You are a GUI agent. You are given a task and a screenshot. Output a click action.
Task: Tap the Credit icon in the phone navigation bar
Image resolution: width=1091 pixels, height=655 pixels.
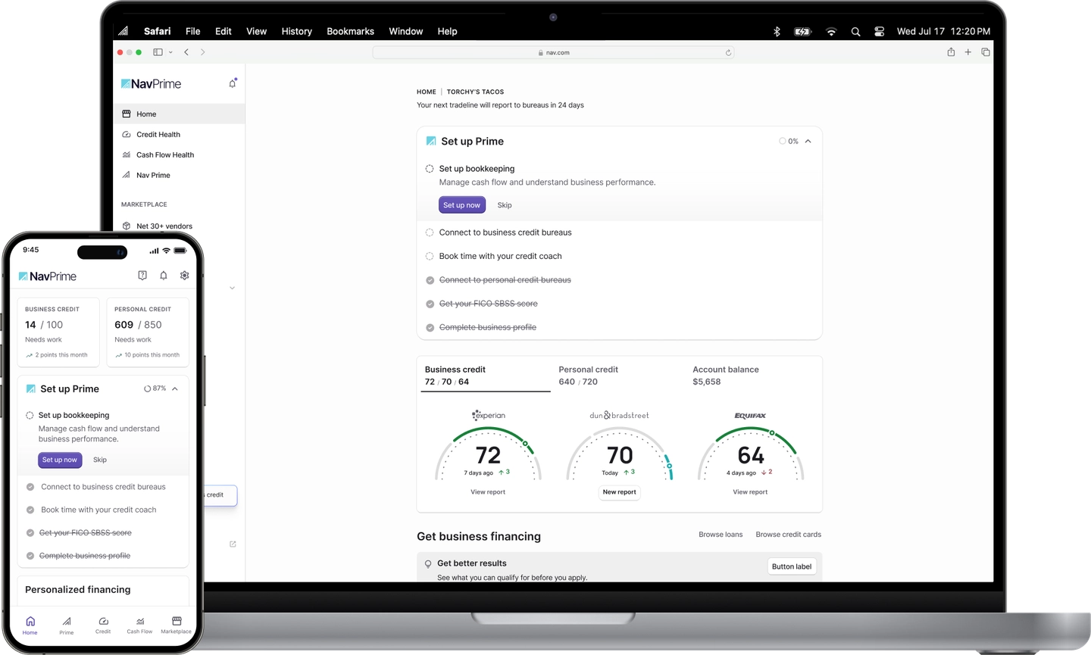tap(103, 624)
